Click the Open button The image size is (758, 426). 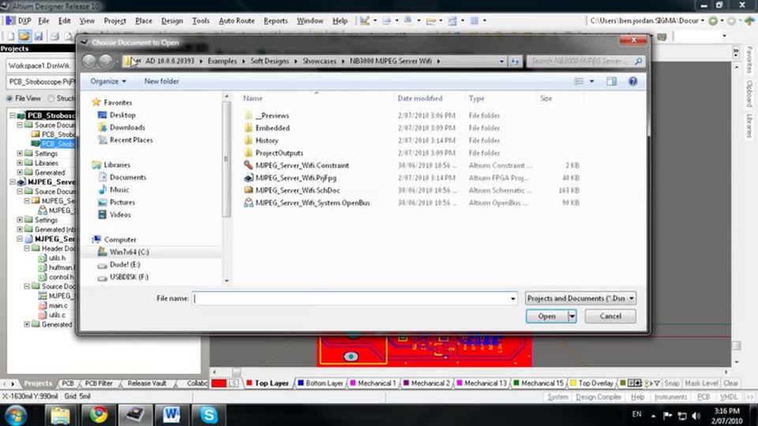pyautogui.click(x=546, y=316)
